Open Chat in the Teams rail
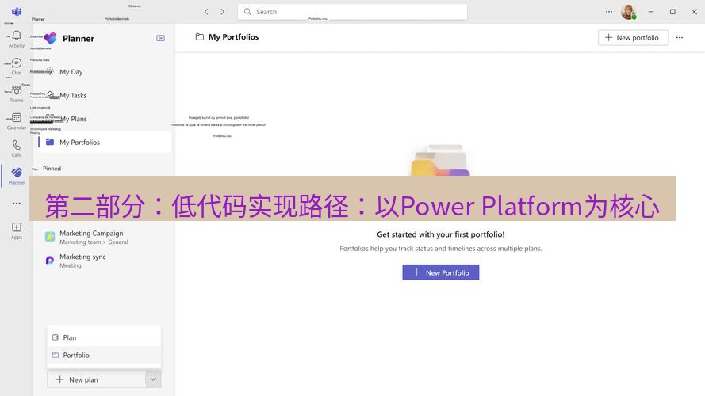This screenshot has width=705, height=396. [17, 67]
